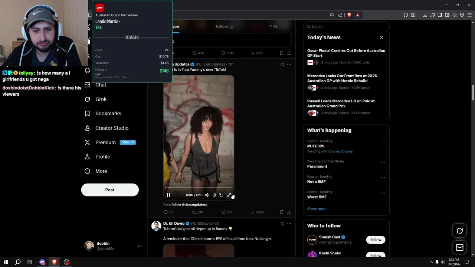View analytics for 271K views post
Screen dimensions: 475x267
pyautogui.click(x=257, y=53)
